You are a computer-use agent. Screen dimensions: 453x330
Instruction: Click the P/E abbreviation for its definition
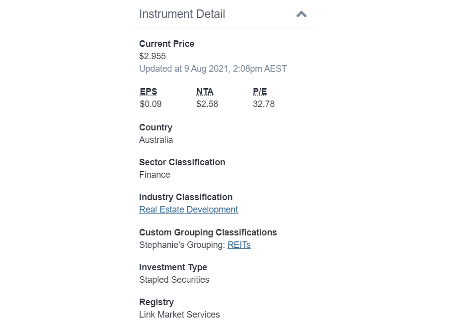click(x=259, y=92)
